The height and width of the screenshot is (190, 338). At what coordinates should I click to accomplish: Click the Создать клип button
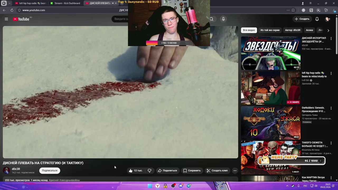[x=217, y=171]
